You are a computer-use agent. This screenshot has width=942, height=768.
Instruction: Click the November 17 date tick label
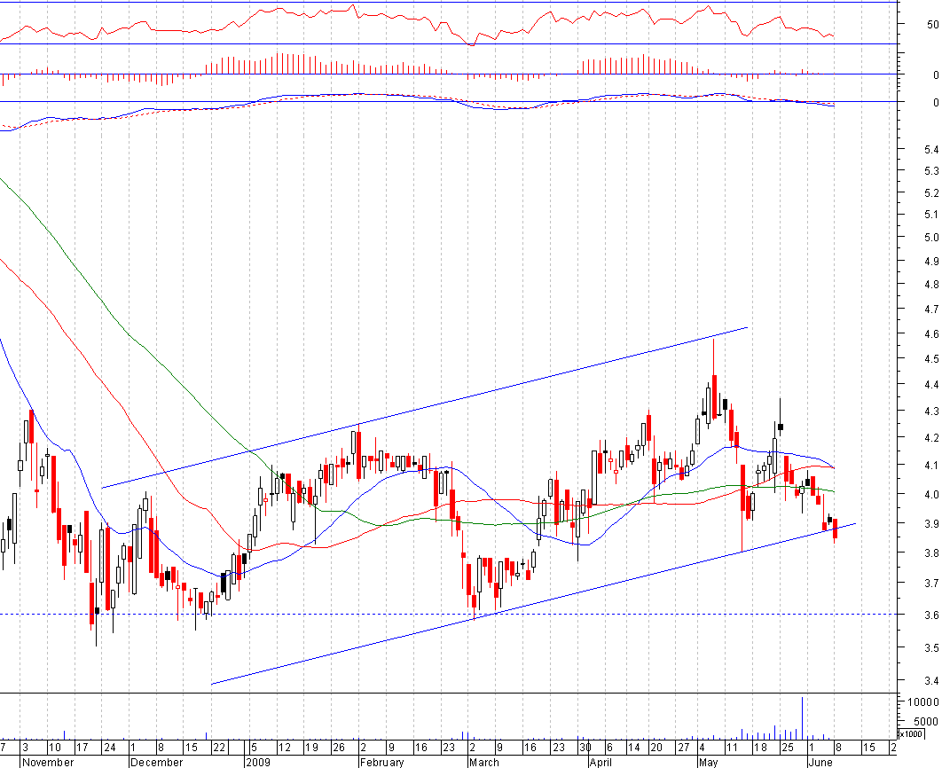click(82, 748)
